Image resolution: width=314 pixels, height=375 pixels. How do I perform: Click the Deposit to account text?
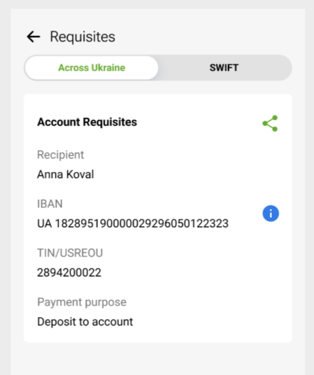pyautogui.click(x=85, y=322)
